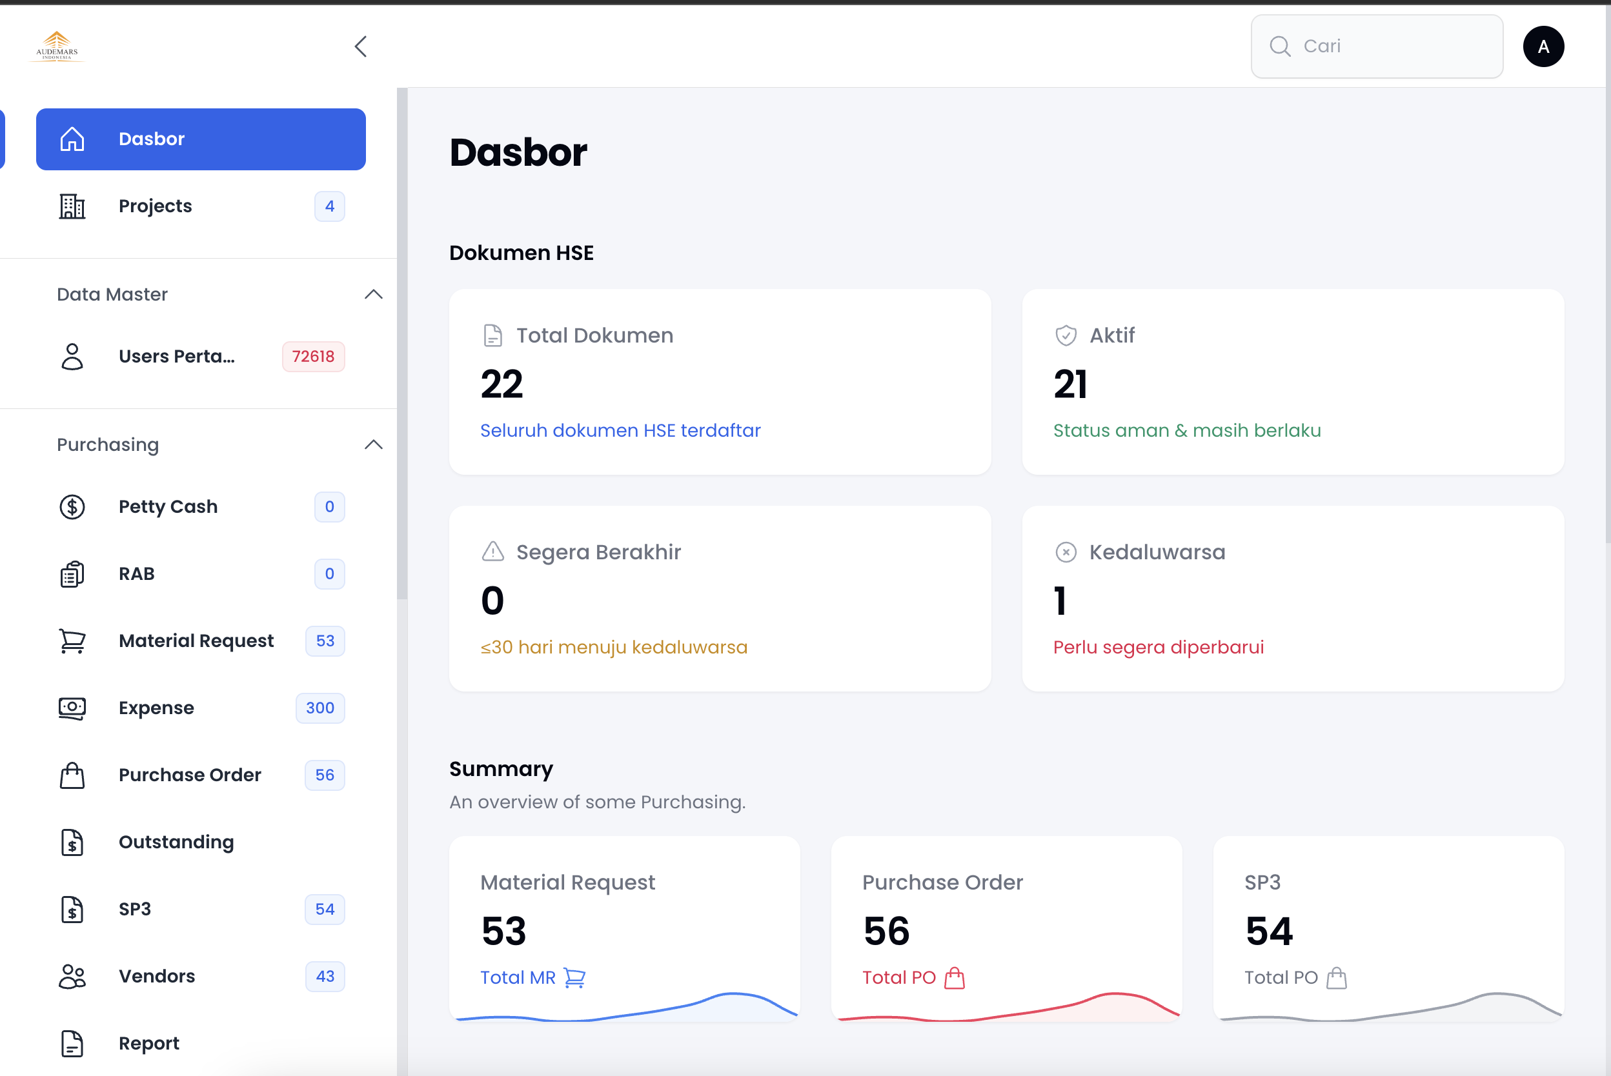The height and width of the screenshot is (1076, 1611).
Task: Open the user avatar menu
Action: coord(1543,46)
